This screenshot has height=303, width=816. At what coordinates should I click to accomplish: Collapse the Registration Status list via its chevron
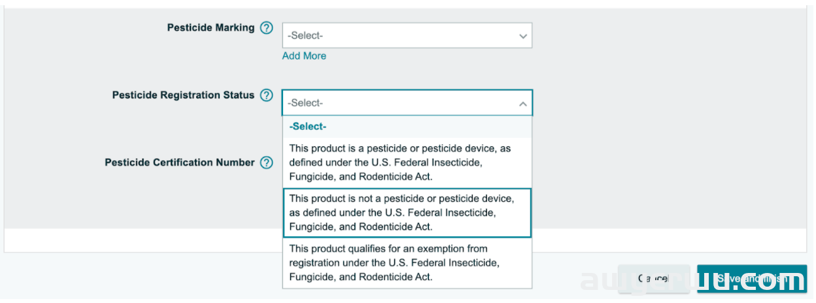click(x=523, y=103)
